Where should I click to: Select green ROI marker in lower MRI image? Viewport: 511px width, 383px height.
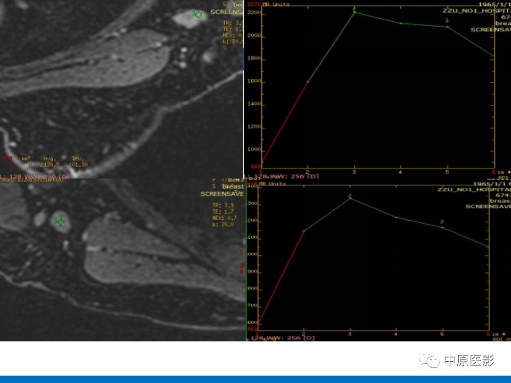(x=60, y=221)
